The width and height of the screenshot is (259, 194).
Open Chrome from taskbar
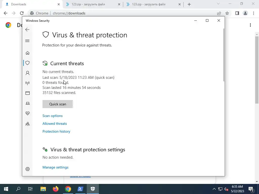coord(68,189)
